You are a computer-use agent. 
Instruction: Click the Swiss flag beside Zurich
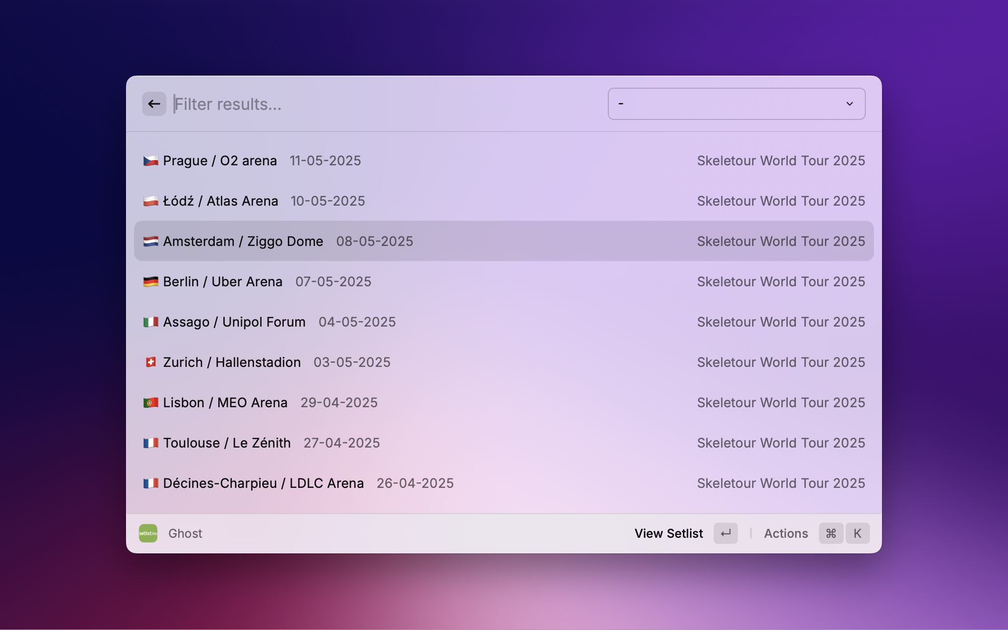[151, 362]
